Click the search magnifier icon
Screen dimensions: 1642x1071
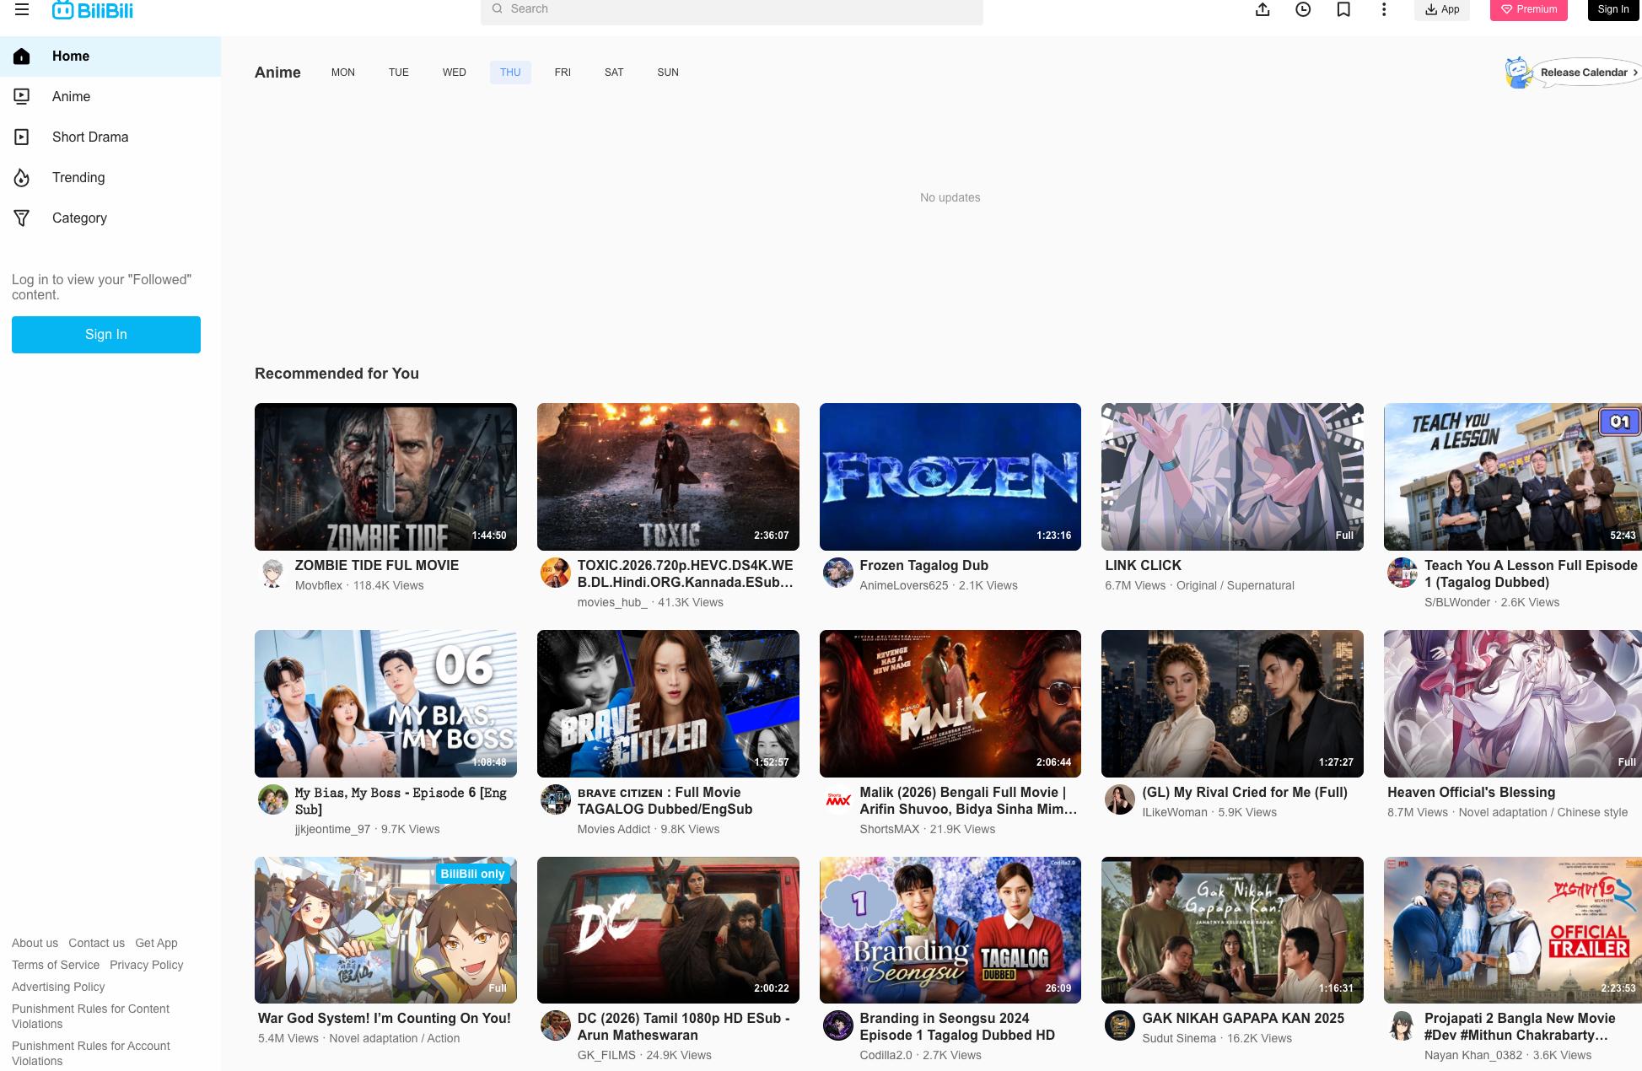pyautogui.click(x=498, y=8)
